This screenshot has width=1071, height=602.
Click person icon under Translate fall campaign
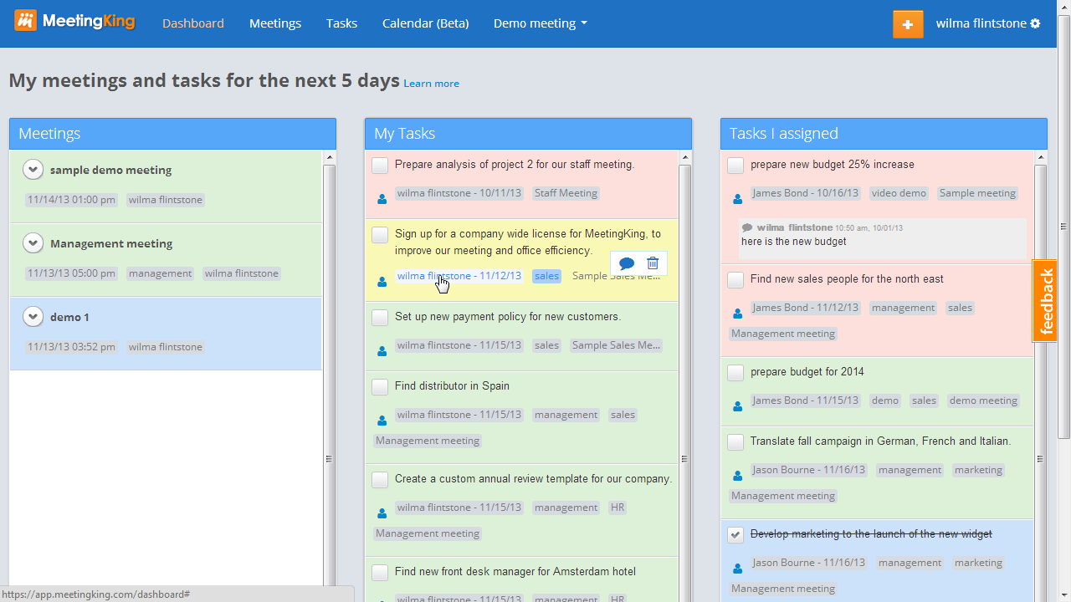click(738, 476)
